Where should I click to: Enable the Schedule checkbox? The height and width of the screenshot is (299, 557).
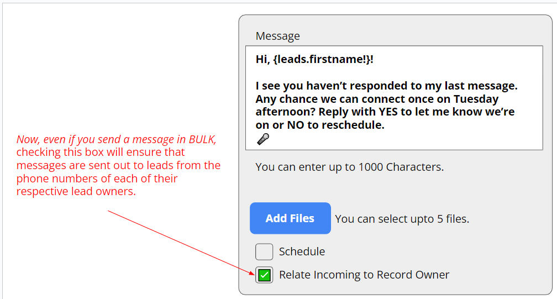click(264, 251)
